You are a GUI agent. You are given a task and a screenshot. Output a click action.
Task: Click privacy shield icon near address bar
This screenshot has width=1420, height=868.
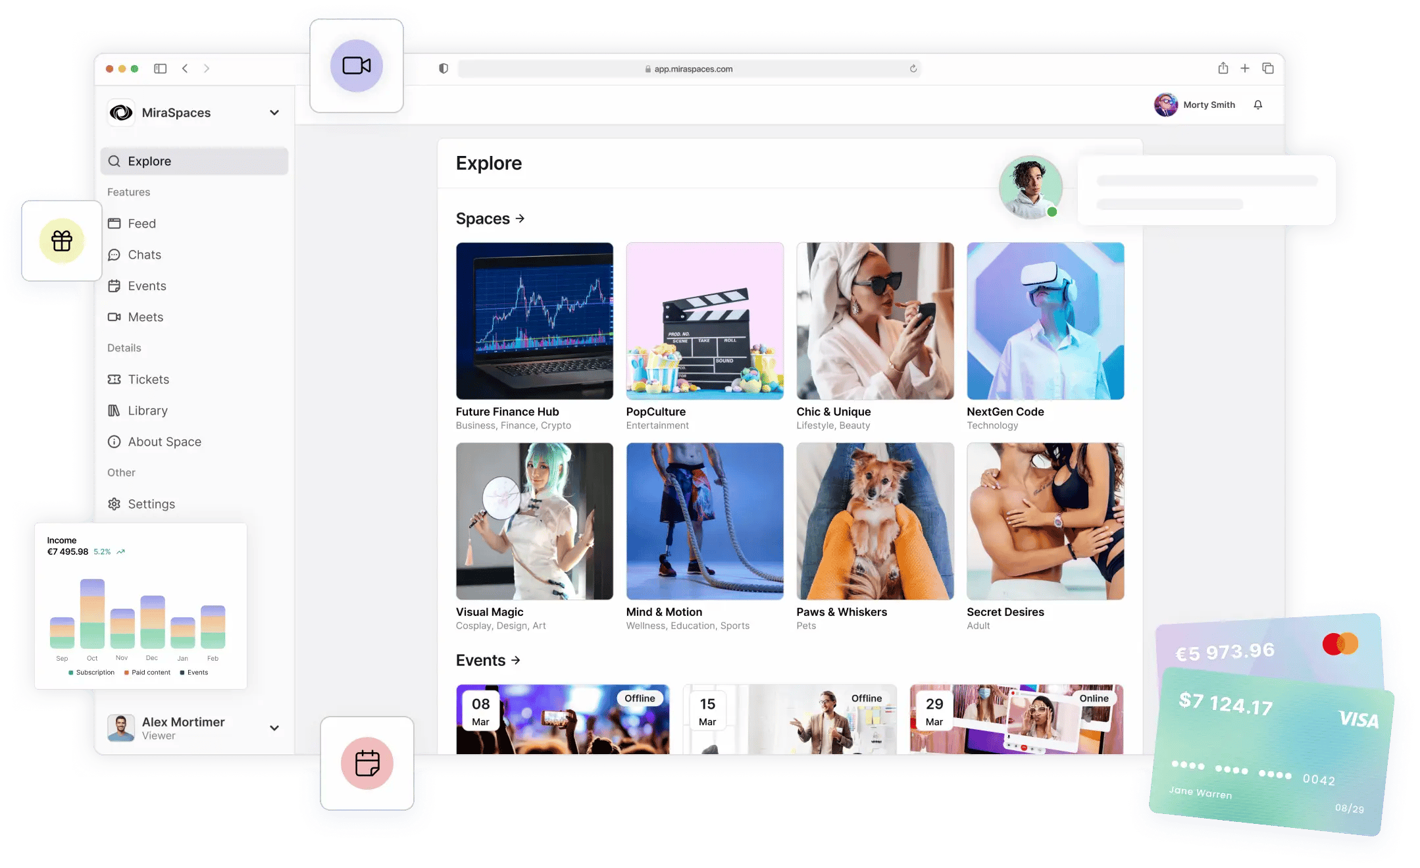(444, 68)
